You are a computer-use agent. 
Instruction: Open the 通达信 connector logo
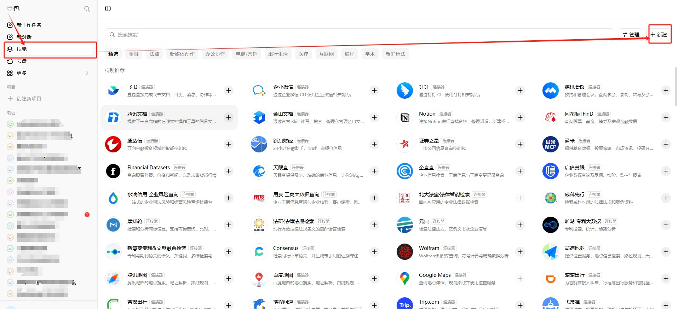tap(113, 144)
